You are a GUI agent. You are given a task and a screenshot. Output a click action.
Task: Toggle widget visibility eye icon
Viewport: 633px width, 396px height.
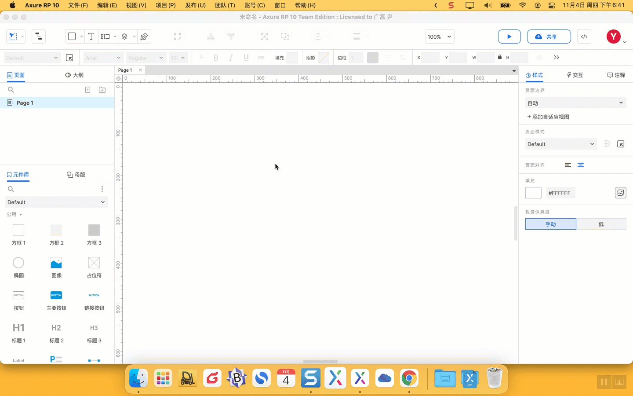click(x=539, y=58)
